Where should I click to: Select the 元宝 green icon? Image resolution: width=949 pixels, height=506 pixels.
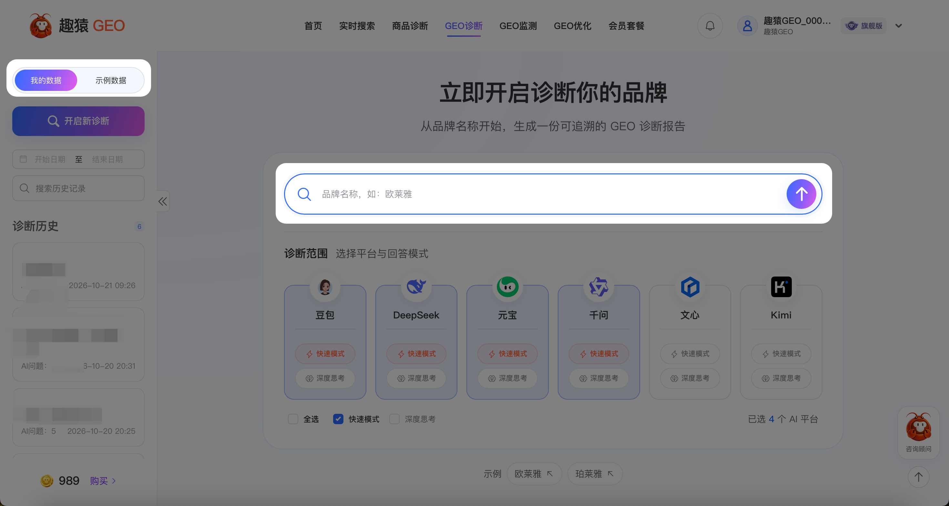507,287
